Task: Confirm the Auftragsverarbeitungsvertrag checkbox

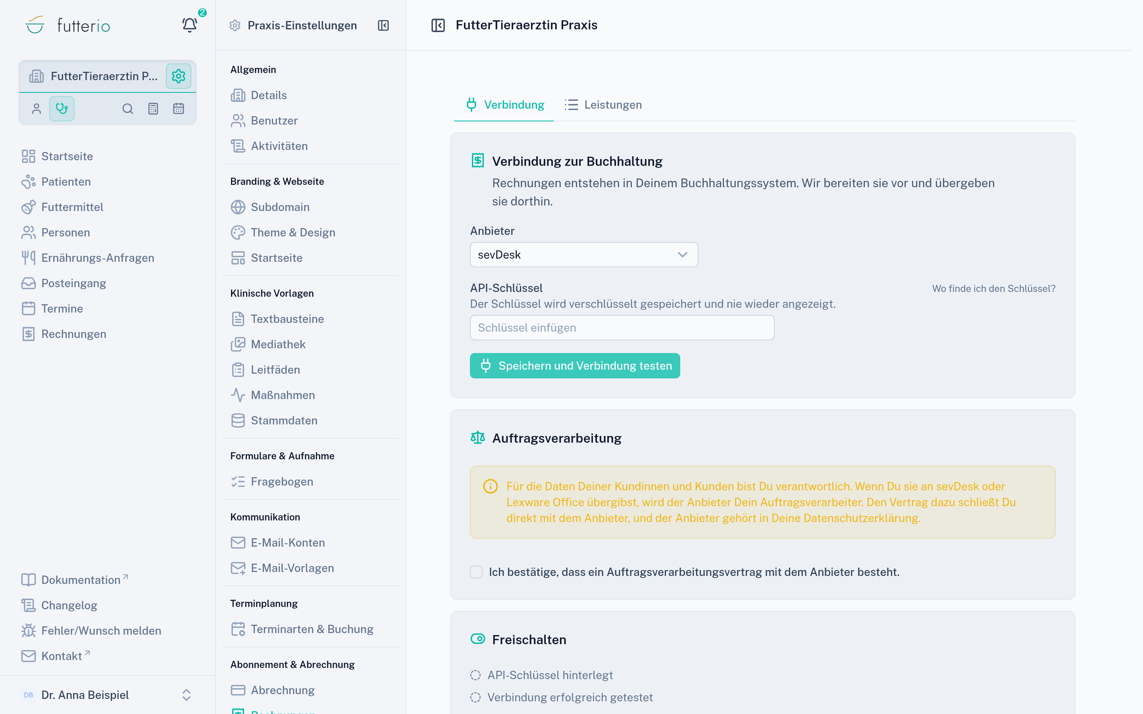Action: tap(476, 572)
